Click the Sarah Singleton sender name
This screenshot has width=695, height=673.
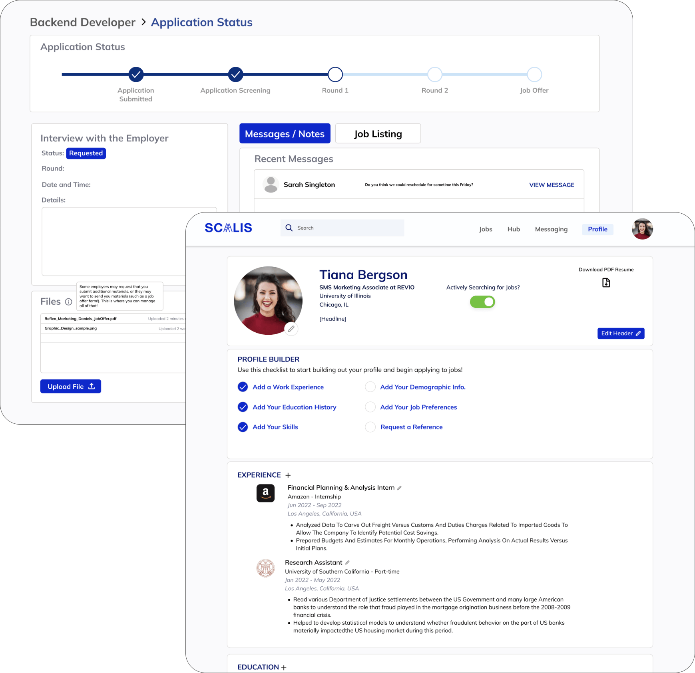click(309, 185)
